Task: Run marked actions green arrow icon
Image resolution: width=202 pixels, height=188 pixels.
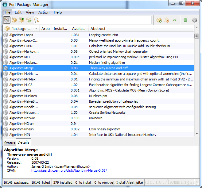Action: [175, 20]
